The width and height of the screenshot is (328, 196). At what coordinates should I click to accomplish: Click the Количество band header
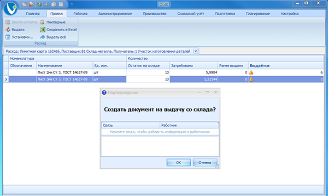(225, 59)
